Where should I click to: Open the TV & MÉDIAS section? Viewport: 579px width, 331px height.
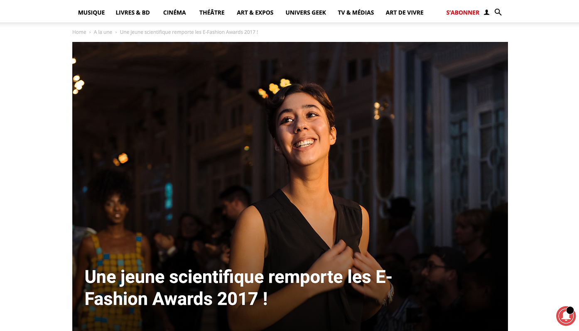coord(356,12)
